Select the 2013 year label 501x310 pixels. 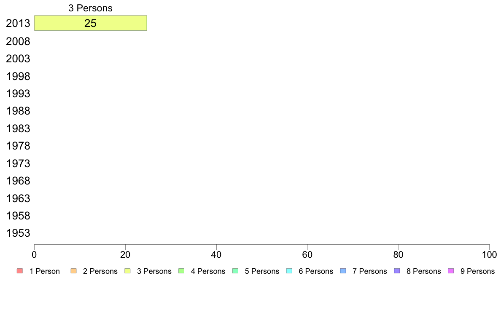18,23
